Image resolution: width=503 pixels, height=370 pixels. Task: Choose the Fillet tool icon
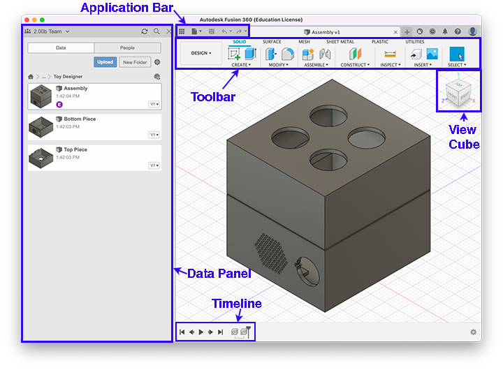[x=287, y=54]
